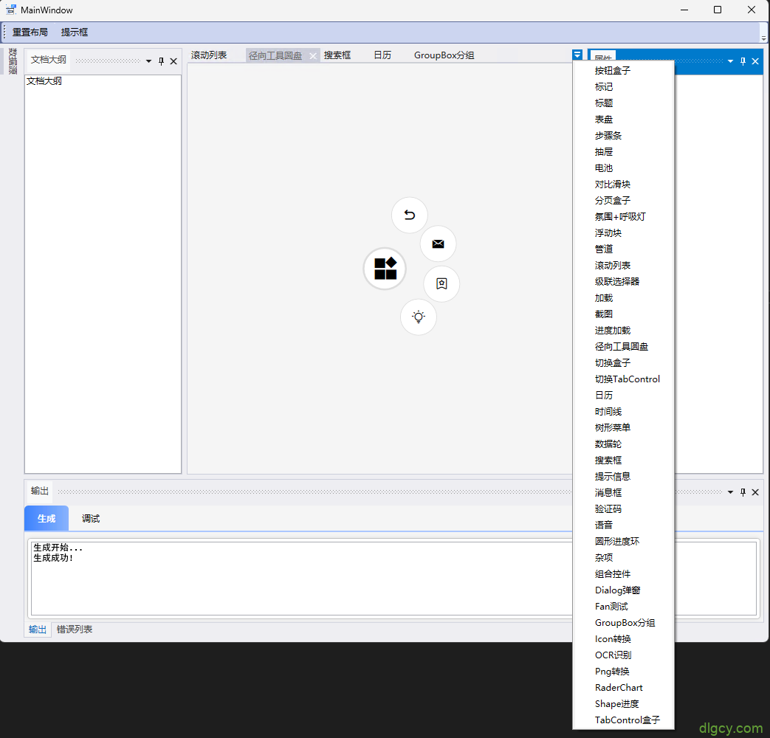Open the 错误列表 bottom tab
This screenshot has width=770, height=738.
click(75, 630)
